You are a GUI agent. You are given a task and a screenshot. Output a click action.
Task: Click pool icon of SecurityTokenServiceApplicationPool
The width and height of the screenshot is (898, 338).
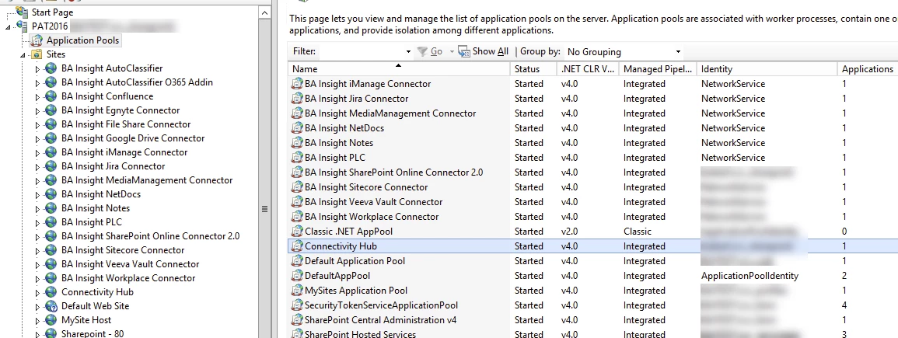[x=297, y=305]
